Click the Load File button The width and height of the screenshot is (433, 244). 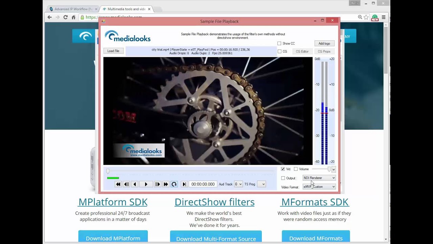[113, 51]
